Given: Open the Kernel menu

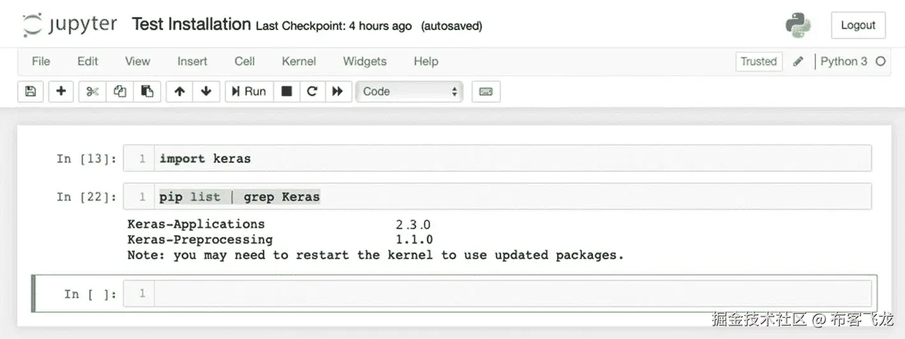Looking at the screenshot, I should click(299, 61).
